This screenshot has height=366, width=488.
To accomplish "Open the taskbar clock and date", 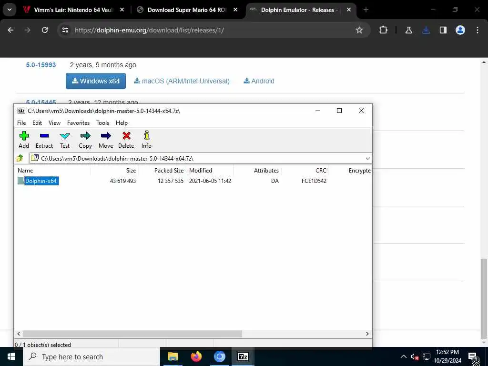I will pyautogui.click(x=447, y=356).
